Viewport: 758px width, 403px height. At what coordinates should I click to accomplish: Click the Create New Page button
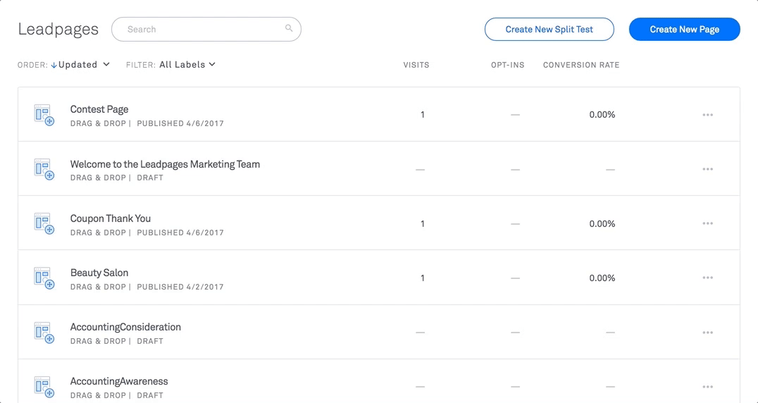coord(685,30)
